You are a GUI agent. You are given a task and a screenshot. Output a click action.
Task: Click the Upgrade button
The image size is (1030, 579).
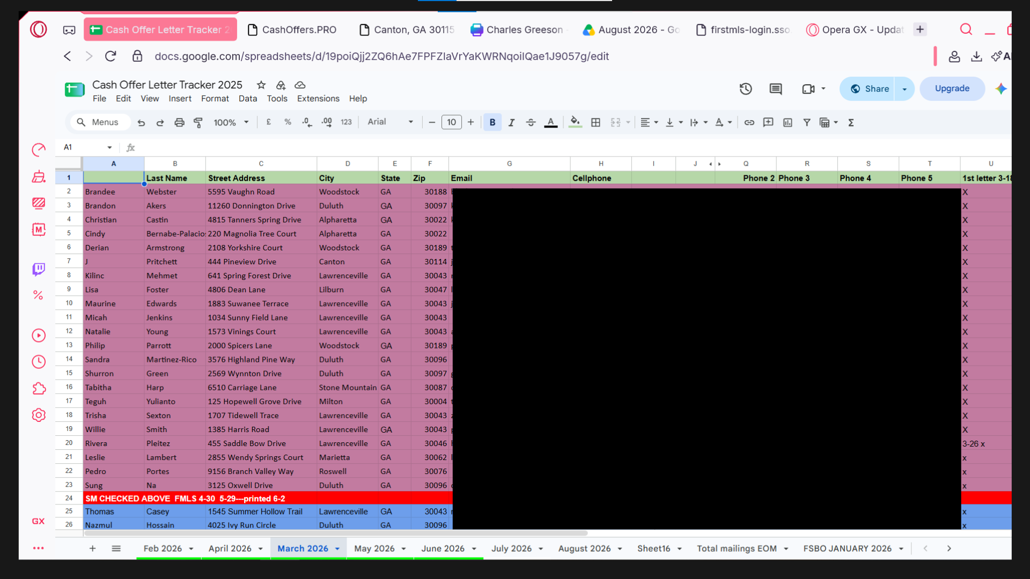click(x=952, y=88)
